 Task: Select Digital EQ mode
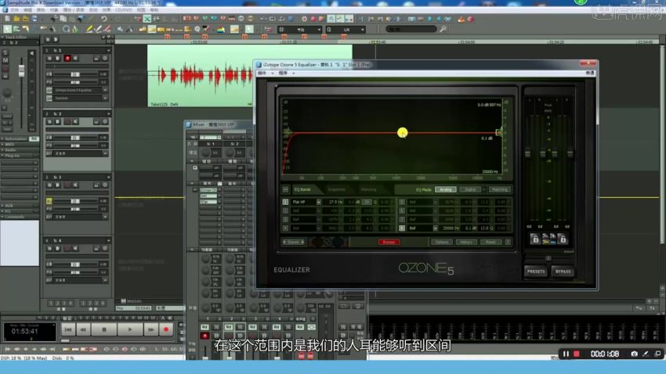470,189
